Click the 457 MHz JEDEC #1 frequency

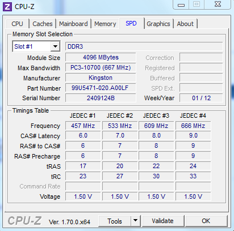coord(83,126)
